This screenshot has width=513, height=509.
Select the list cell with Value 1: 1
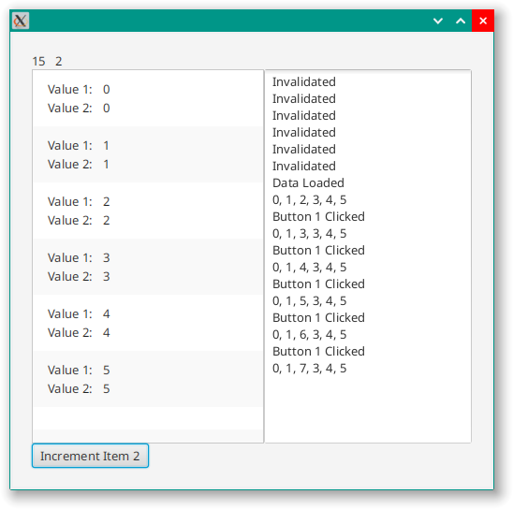point(148,154)
